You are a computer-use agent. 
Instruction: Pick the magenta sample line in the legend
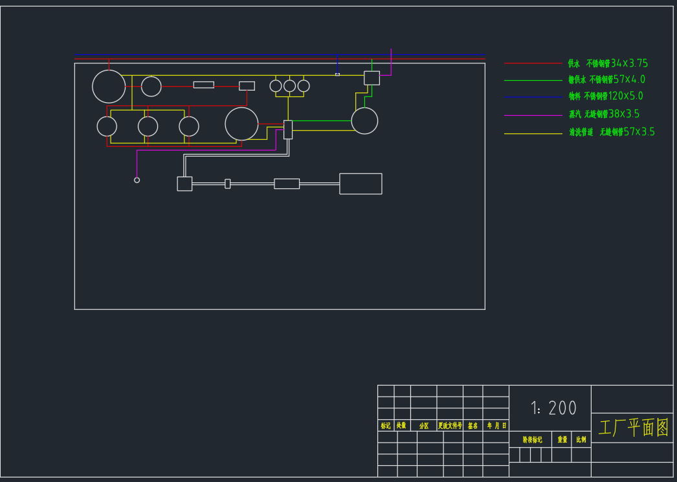coord(533,115)
